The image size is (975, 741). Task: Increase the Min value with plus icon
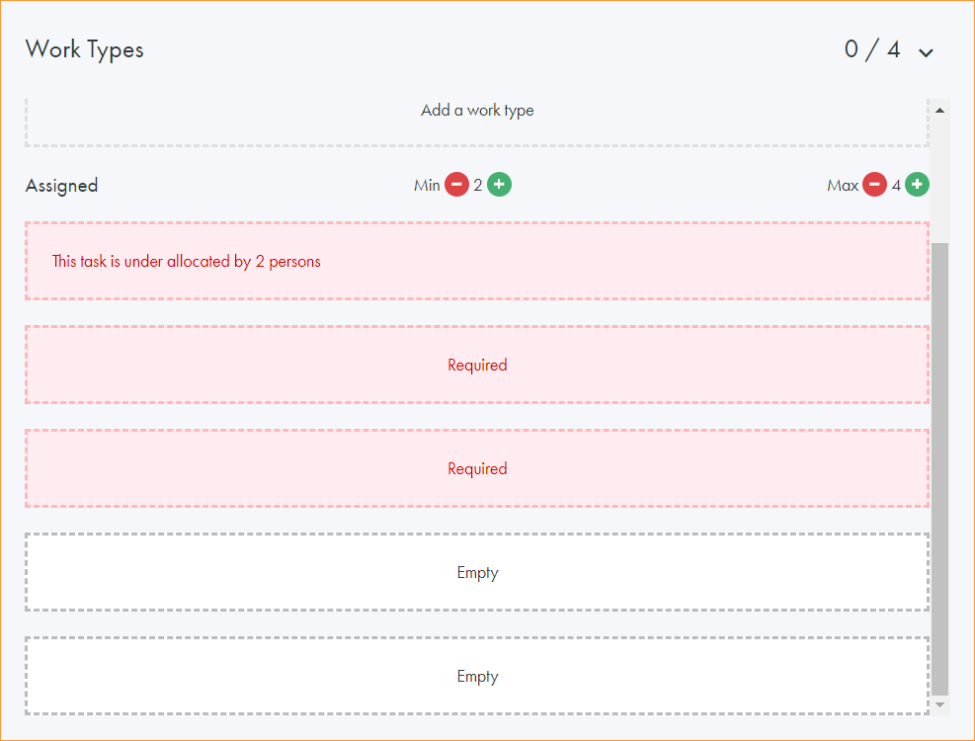tap(500, 185)
